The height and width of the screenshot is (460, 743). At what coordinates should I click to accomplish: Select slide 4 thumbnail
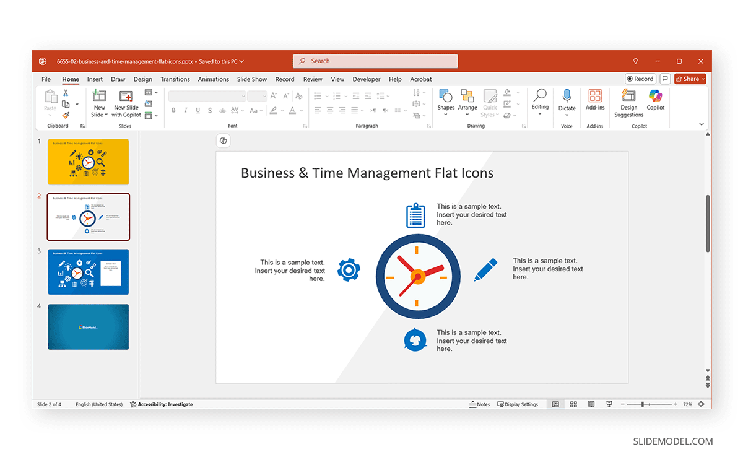point(89,327)
